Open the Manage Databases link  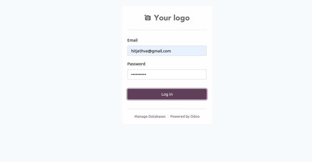coord(150,117)
